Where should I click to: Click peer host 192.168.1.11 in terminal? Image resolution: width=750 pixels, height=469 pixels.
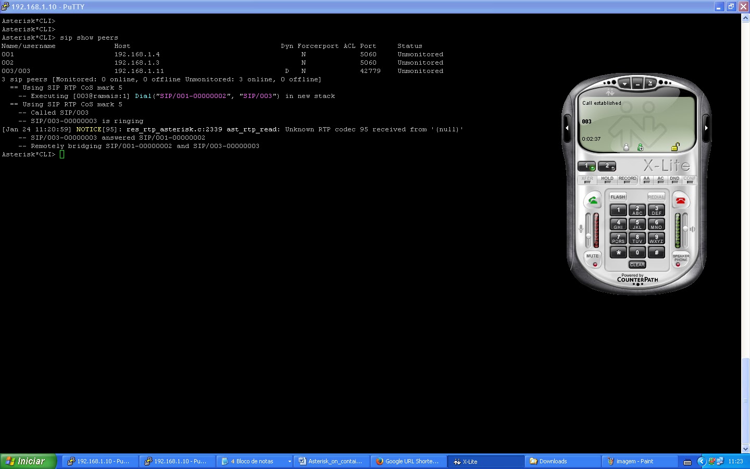(139, 71)
